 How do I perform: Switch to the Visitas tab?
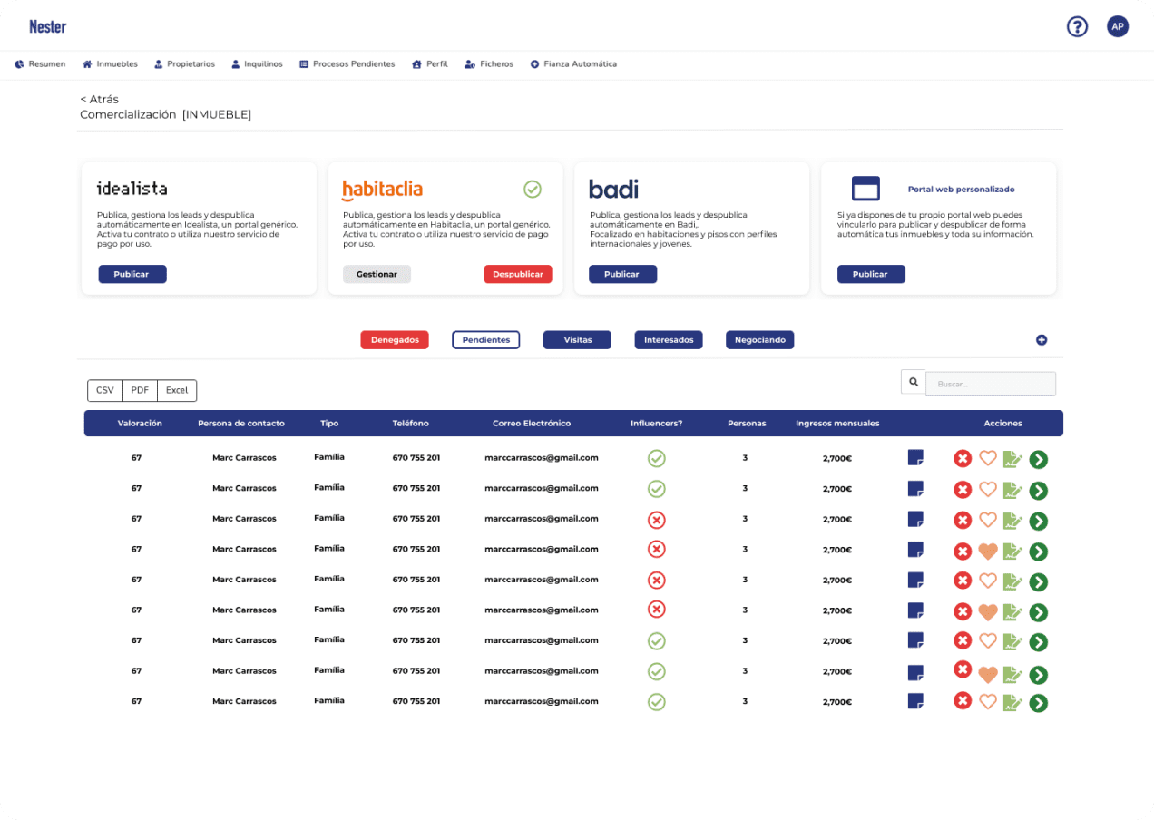click(x=577, y=340)
